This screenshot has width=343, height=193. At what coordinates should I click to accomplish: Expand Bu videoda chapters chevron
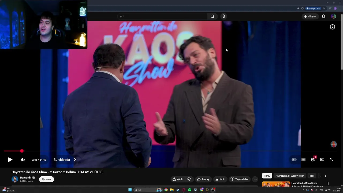coord(75,160)
